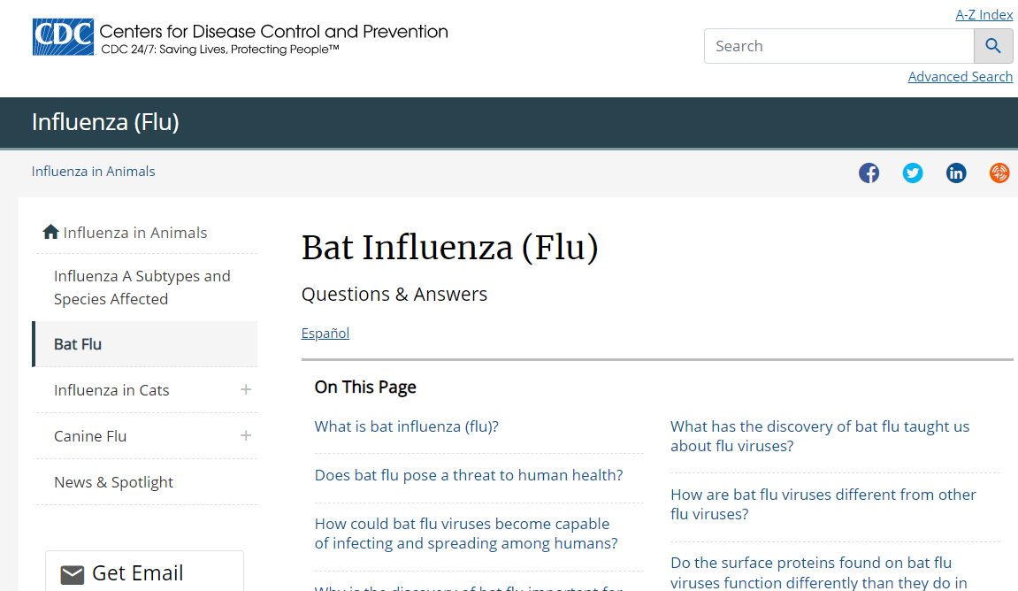This screenshot has height=591, width=1018.
Task: Open Influenza in Animals sidebar home
Action: [135, 233]
